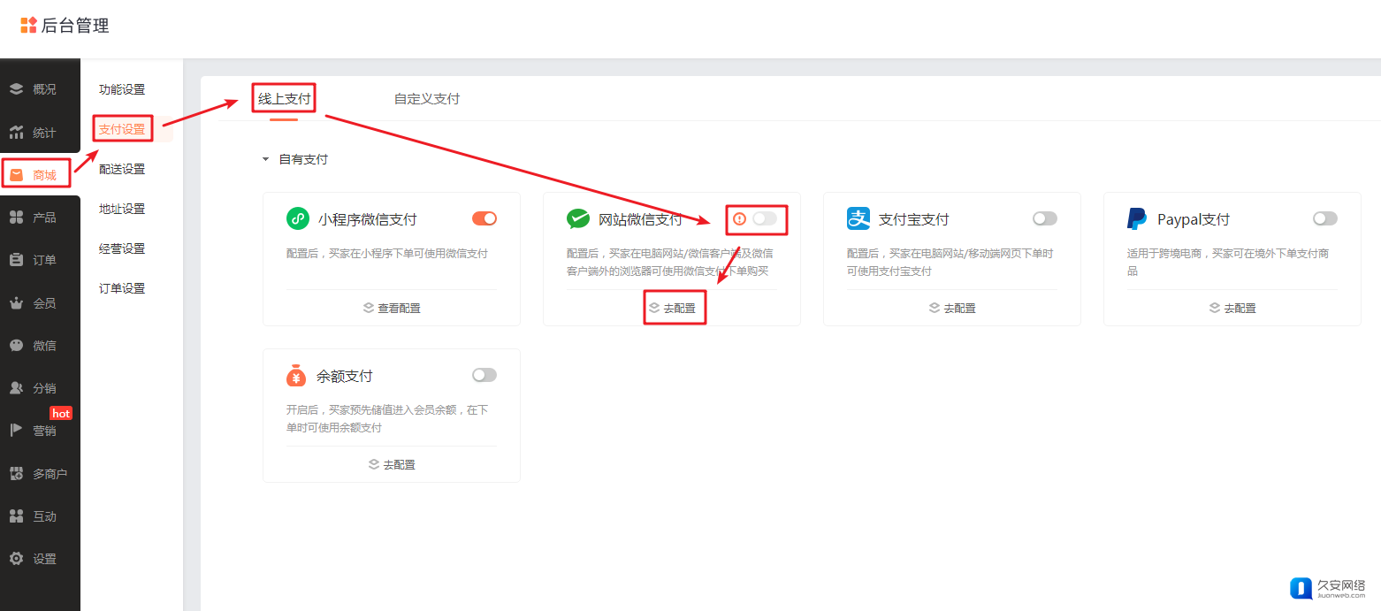The width and height of the screenshot is (1381, 611).
Task: Click the layers icon beside 查看配置
Action: (369, 308)
